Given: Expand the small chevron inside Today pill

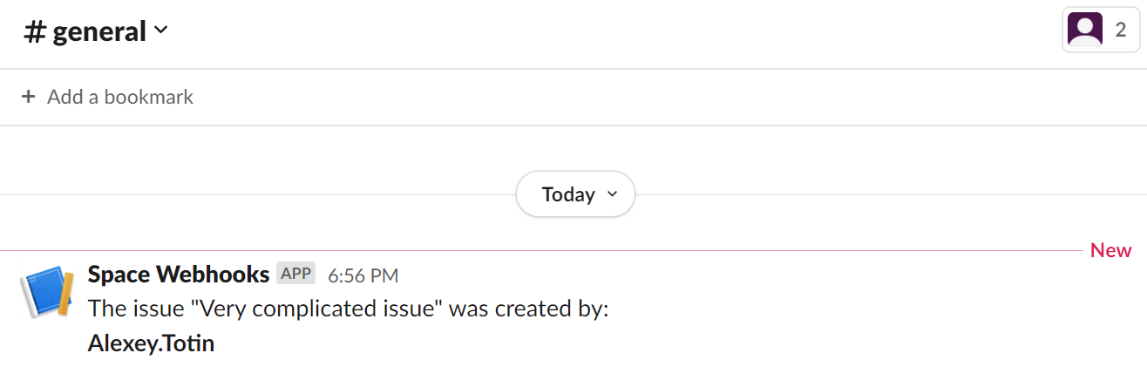Looking at the screenshot, I should (x=611, y=194).
